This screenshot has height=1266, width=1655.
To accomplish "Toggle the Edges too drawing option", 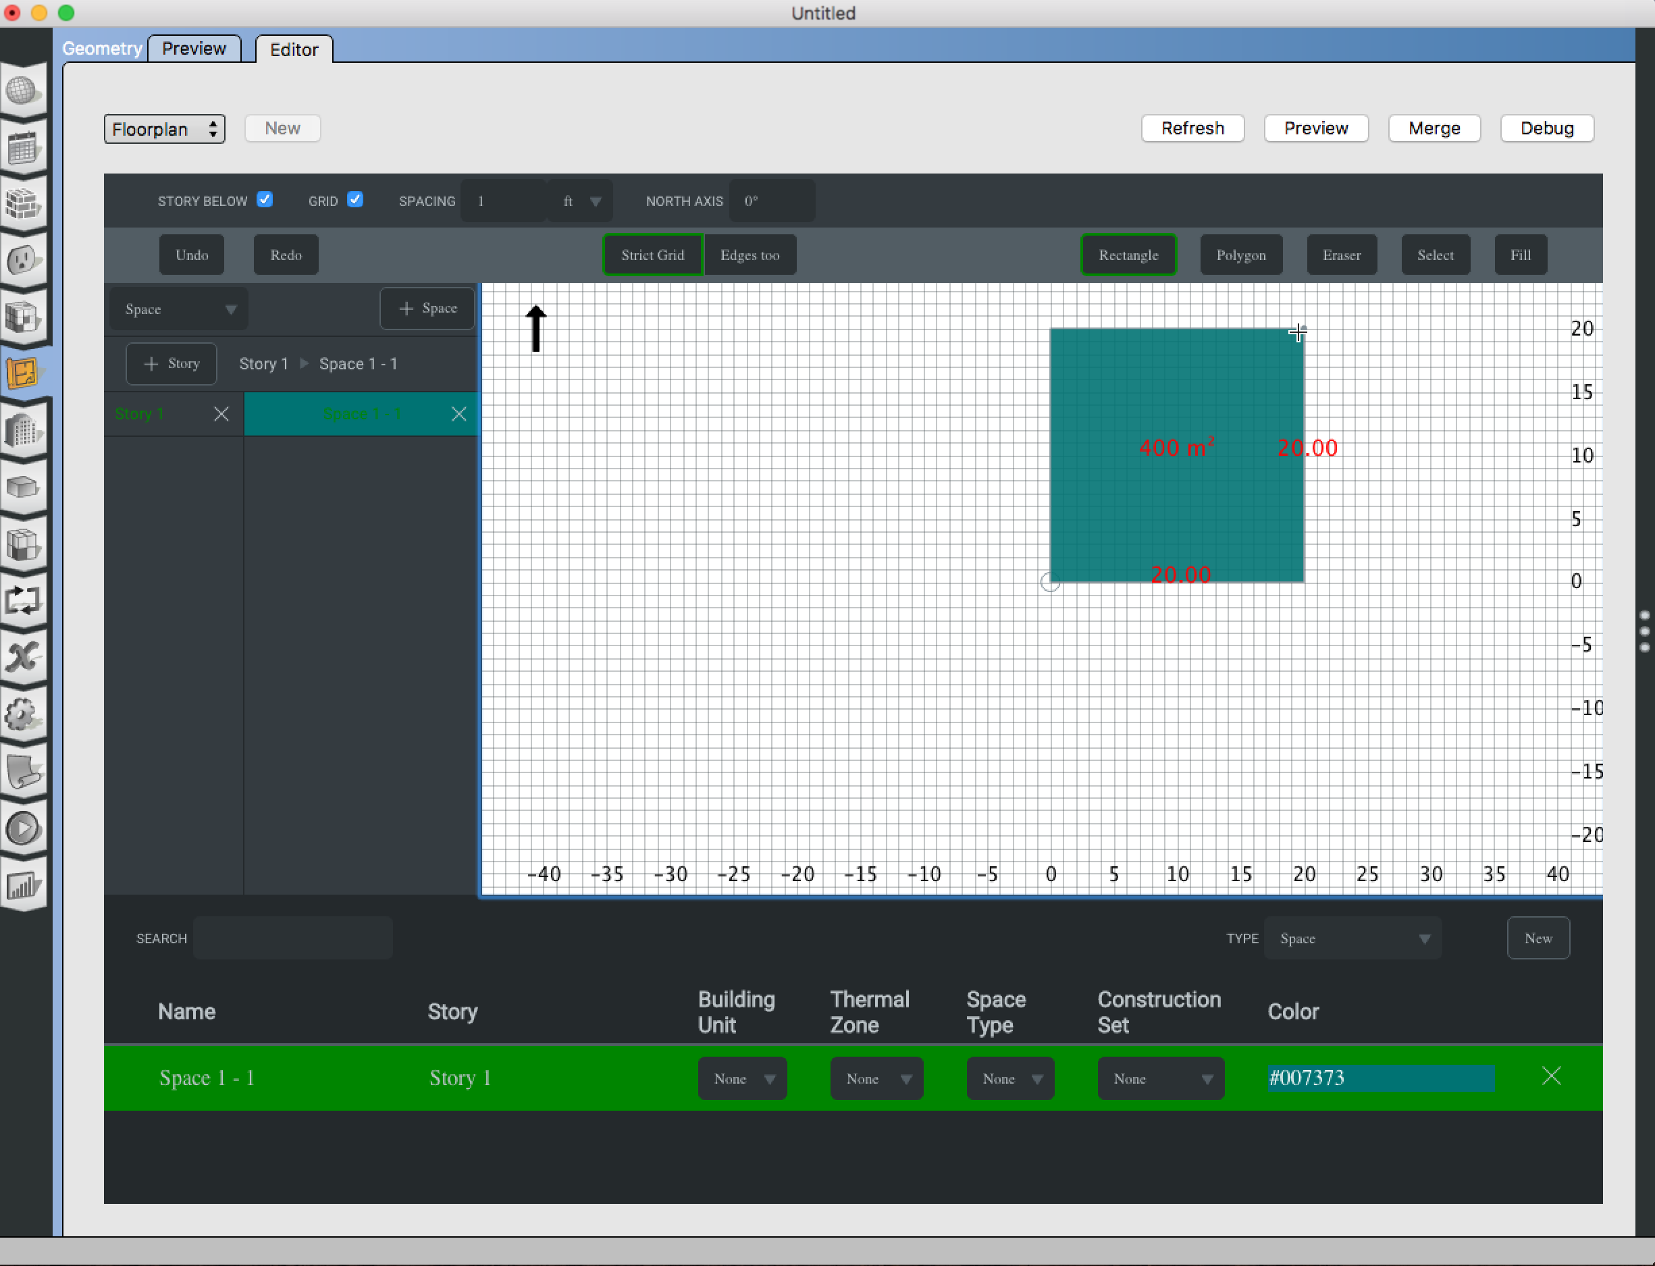I will click(x=750, y=255).
